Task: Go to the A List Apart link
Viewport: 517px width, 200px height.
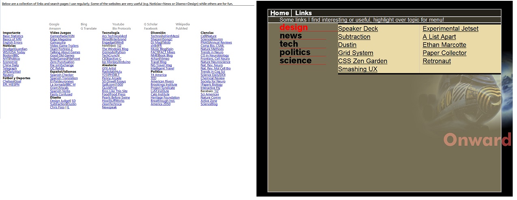Action: pos(439,37)
